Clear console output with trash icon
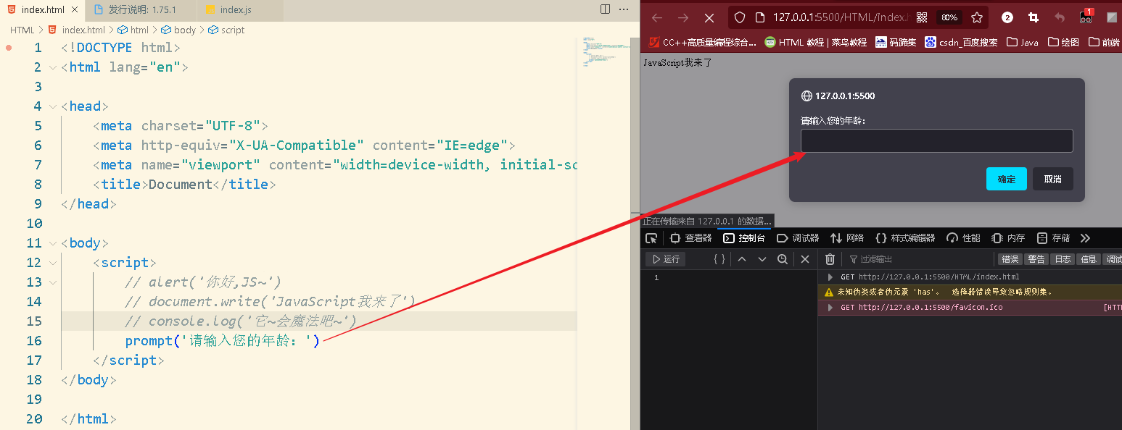Viewport: 1122px width, 430px height. [830, 259]
